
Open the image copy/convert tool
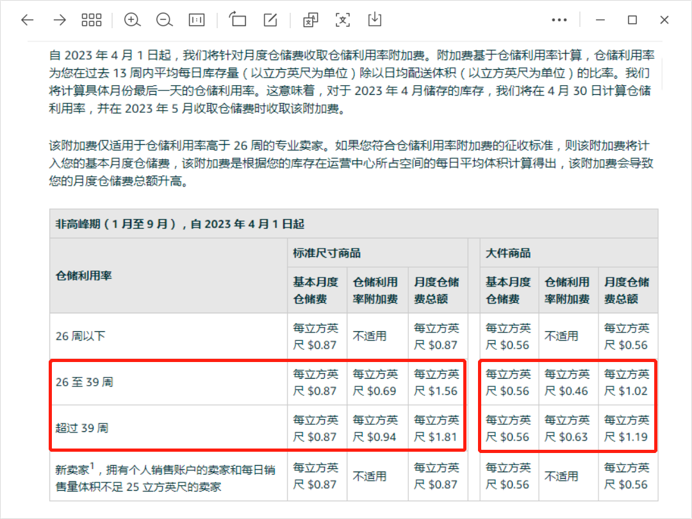[x=310, y=20]
